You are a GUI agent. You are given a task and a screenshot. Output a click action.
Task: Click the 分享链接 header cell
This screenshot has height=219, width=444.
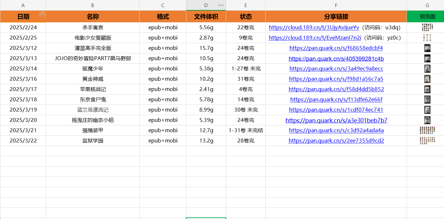[336, 17]
